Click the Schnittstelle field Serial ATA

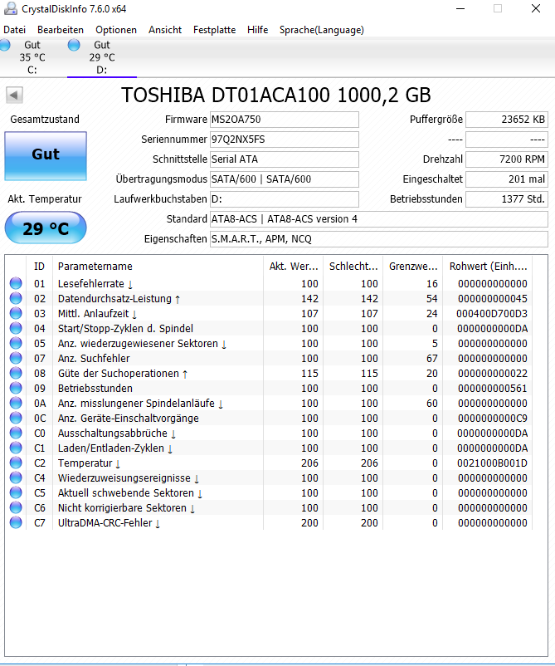[x=285, y=159]
